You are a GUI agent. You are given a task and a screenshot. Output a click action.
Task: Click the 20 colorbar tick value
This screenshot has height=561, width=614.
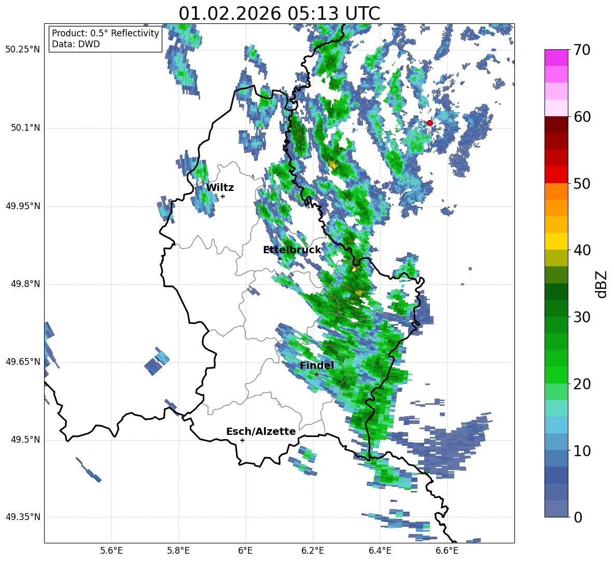582,385
